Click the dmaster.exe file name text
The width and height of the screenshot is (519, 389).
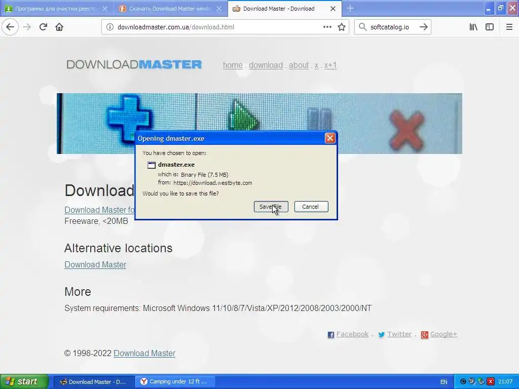176,165
